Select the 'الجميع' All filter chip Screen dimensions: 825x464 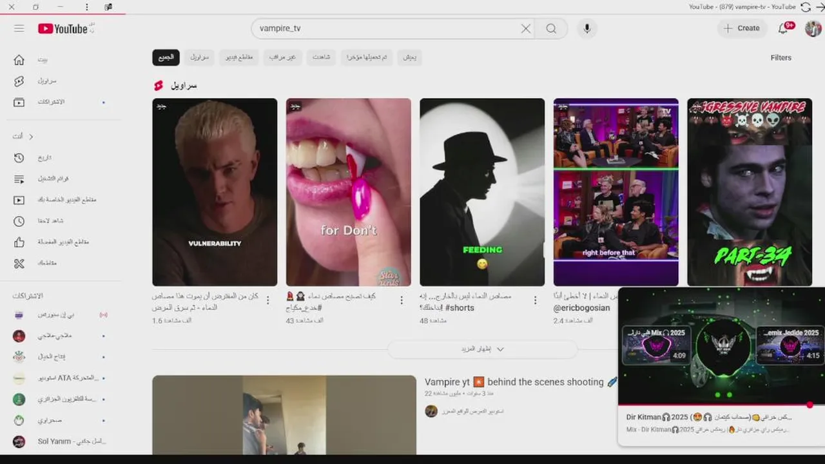coord(166,57)
